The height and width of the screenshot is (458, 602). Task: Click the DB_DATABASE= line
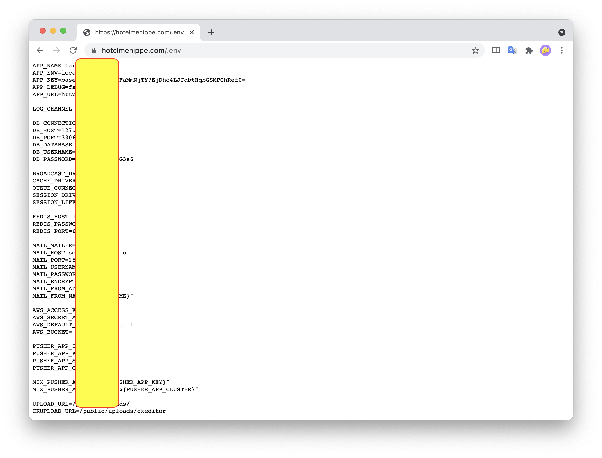tap(54, 145)
